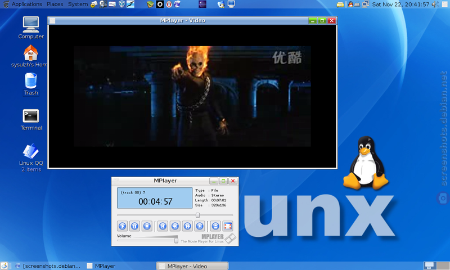Image resolution: width=450 pixels, height=270 pixels.
Task: Launch the mail/envelope panel launcher
Action: pos(94,4)
